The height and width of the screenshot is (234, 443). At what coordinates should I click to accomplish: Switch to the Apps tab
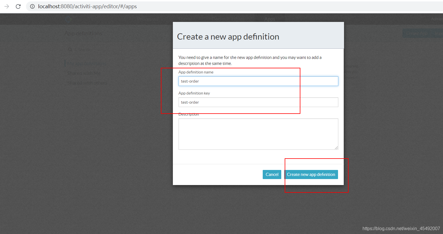[270, 19]
